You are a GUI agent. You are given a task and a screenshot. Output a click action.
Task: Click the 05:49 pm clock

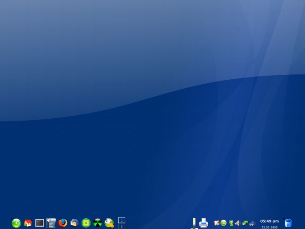[270, 221]
